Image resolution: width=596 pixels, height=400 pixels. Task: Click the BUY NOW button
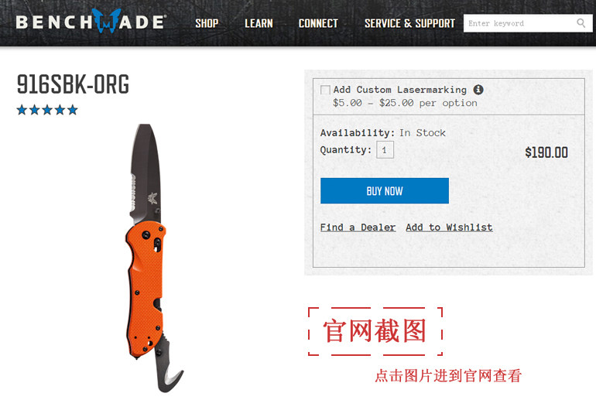click(x=384, y=190)
